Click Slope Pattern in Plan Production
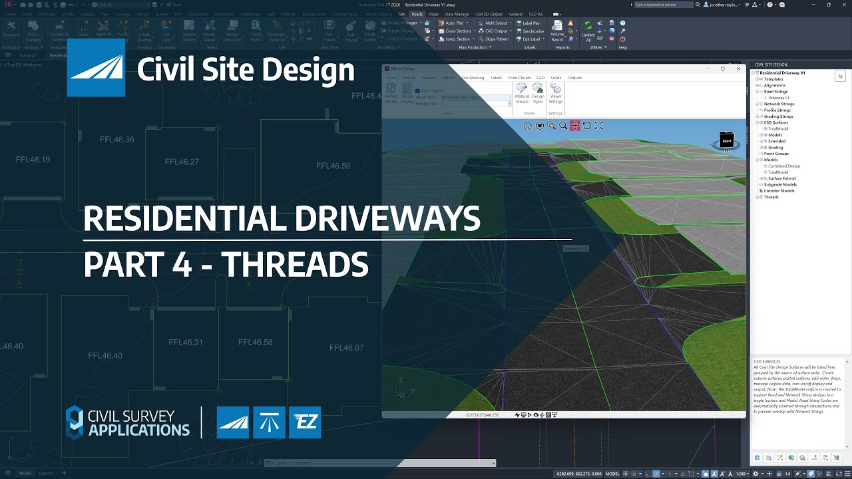This screenshot has height=479, width=852. [494, 39]
